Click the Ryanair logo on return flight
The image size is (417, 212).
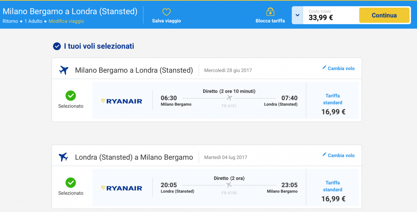pyautogui.click(x=122, y=188)
